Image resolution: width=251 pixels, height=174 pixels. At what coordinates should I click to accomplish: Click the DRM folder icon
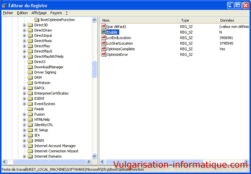[x=30, y=77]
